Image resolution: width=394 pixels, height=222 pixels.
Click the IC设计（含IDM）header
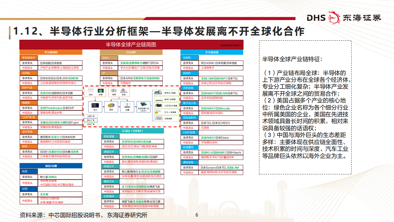point(133,131)
